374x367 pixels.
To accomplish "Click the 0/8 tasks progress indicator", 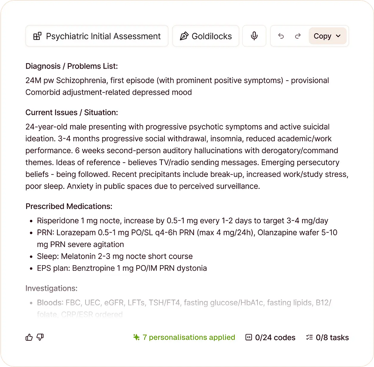I will point(327,337).
